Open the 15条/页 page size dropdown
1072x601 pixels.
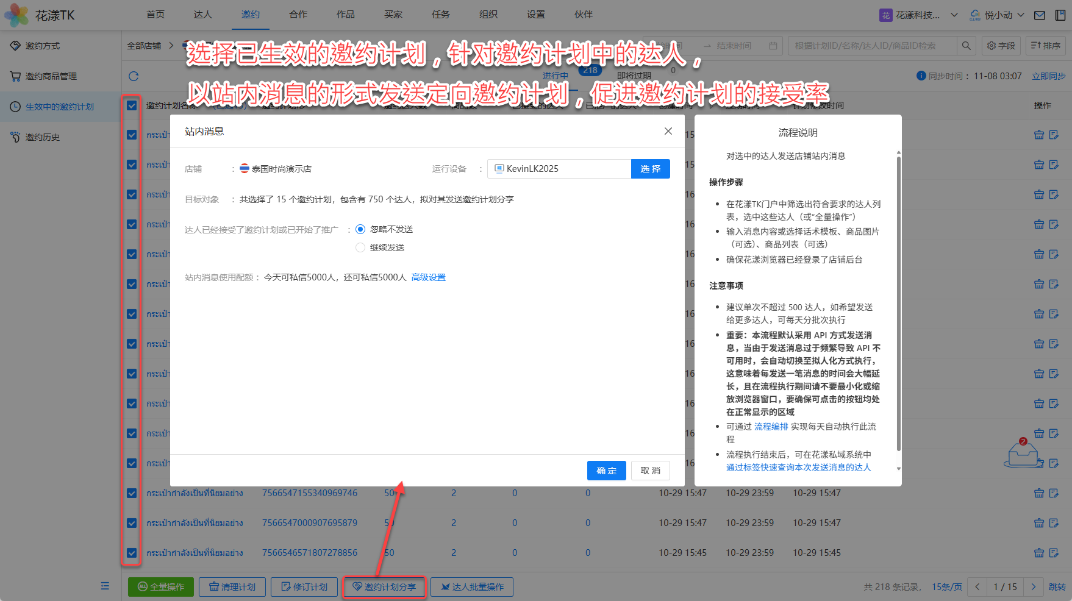click(x=946, y=586)
